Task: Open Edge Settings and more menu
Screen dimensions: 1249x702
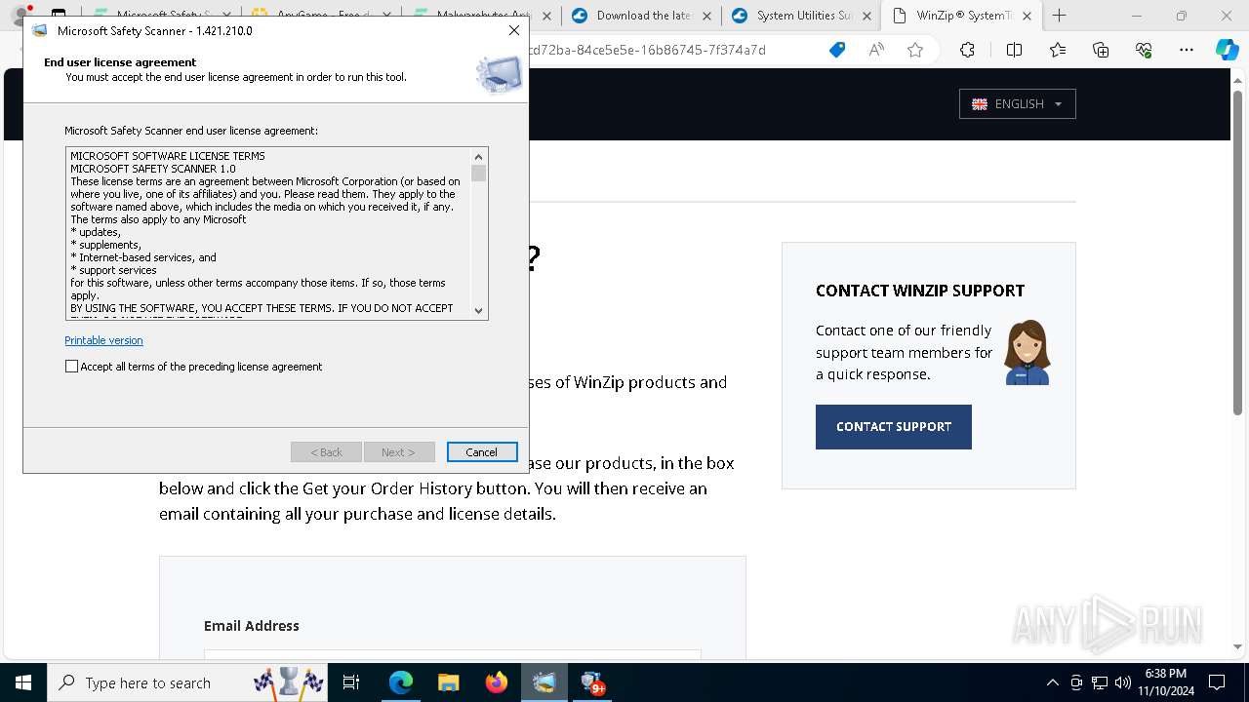Action: (x=1187, y=50)
